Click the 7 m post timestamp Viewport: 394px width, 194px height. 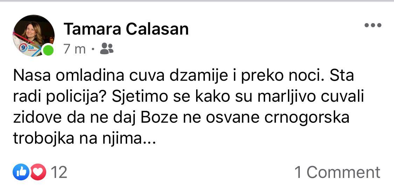click(74, 49)
